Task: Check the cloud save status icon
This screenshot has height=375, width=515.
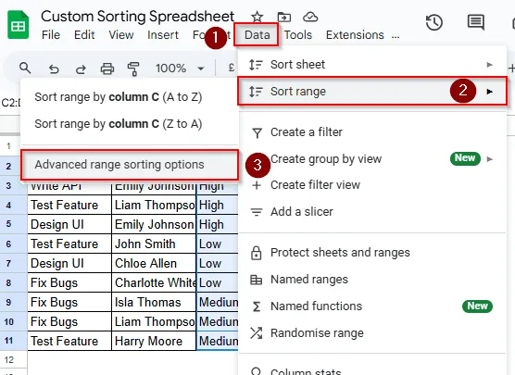Action: pos(310,17)
